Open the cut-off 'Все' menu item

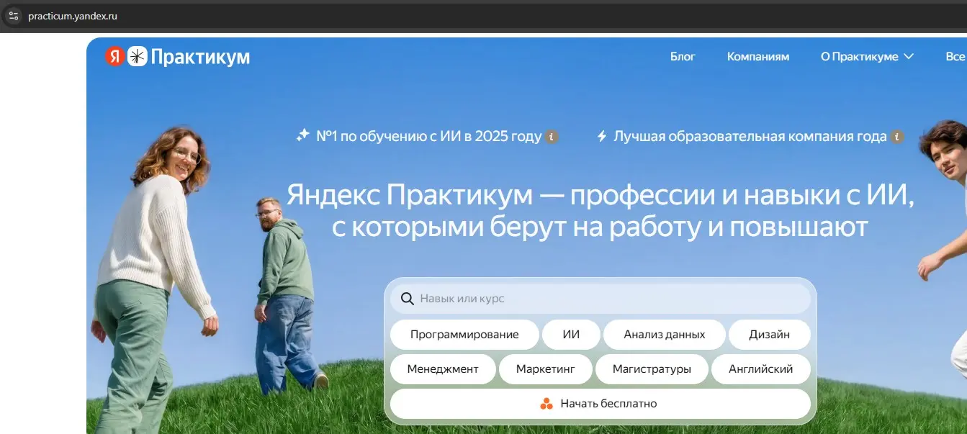pos(956,57)
